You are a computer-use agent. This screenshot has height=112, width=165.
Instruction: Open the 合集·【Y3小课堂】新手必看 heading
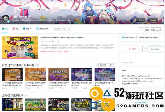pyautogui.click(x=18, y=65)
